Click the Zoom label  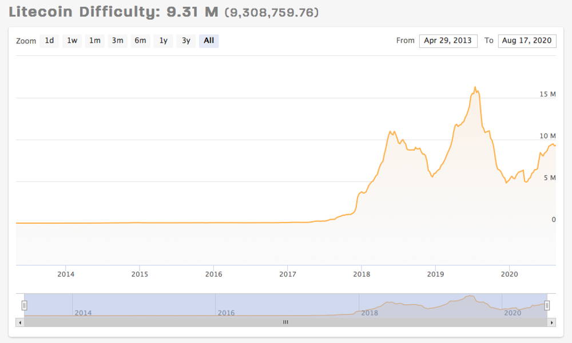pos(26,41)
